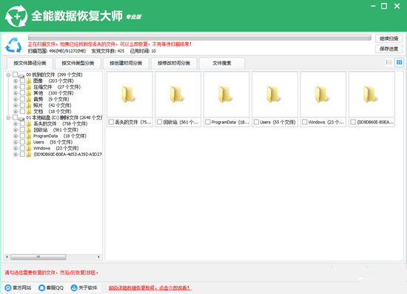Tick the 丢失的文件 thumbnail checkbox
The image size is (407, 294).
(x=111, y=122)
